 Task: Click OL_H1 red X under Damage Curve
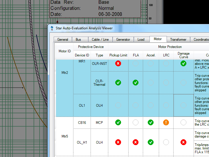183,142
